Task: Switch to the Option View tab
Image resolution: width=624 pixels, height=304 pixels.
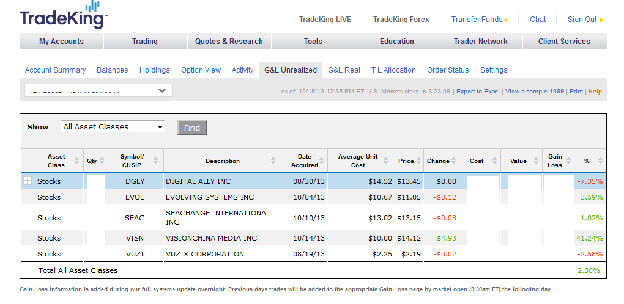Action: point(201,70)
